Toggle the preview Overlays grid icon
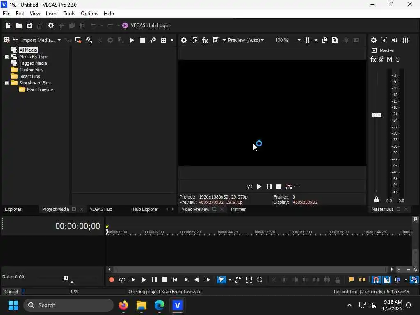The image size is (420, 315). [308, 40]
